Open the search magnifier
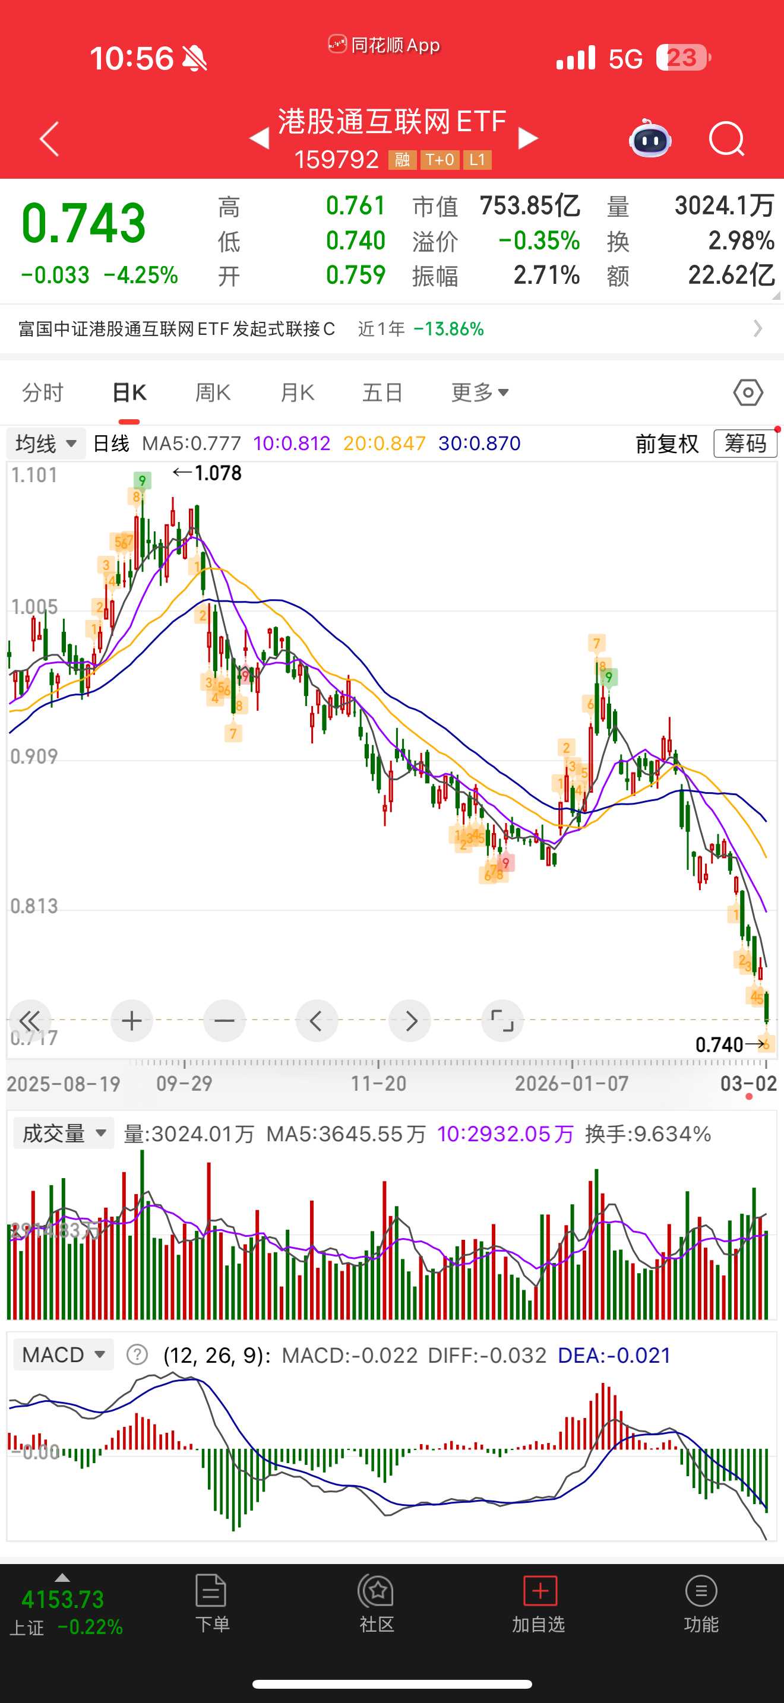The height and width of the screenshot is (1703, 784). [726, 139]
